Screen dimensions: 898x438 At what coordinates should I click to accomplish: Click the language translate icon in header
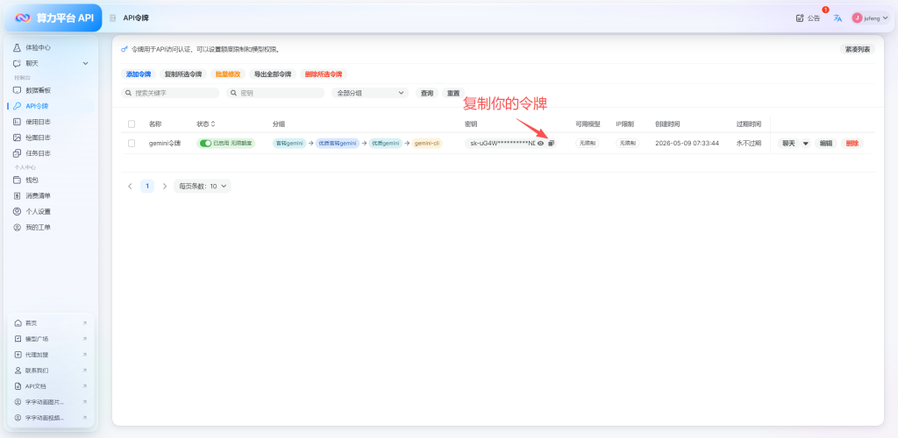tap(837, 18)
